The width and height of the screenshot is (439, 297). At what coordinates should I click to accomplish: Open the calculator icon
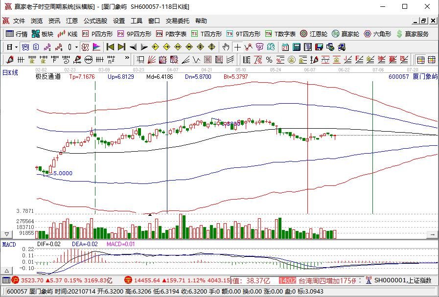click(x=297, y=47)
